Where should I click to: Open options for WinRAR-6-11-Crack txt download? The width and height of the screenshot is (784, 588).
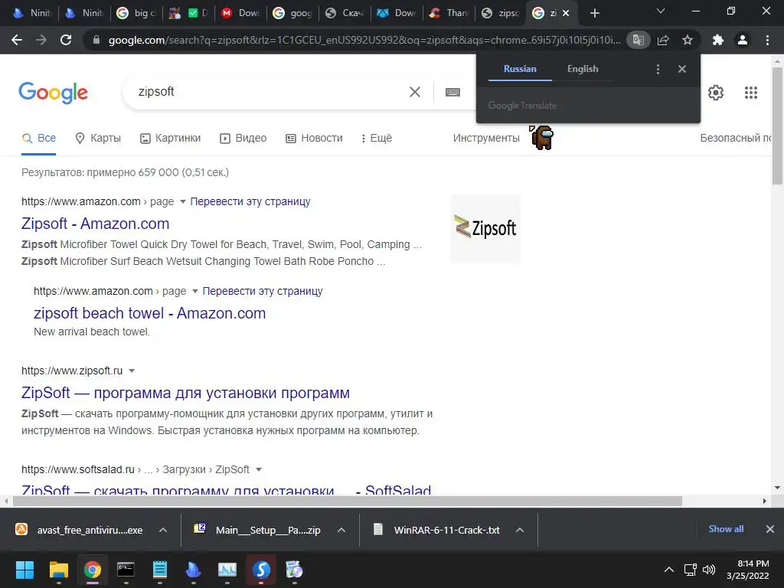click(x=520, y=530)
